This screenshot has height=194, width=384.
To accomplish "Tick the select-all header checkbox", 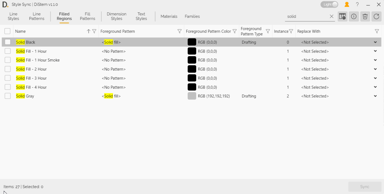I will tap(7, 31).
